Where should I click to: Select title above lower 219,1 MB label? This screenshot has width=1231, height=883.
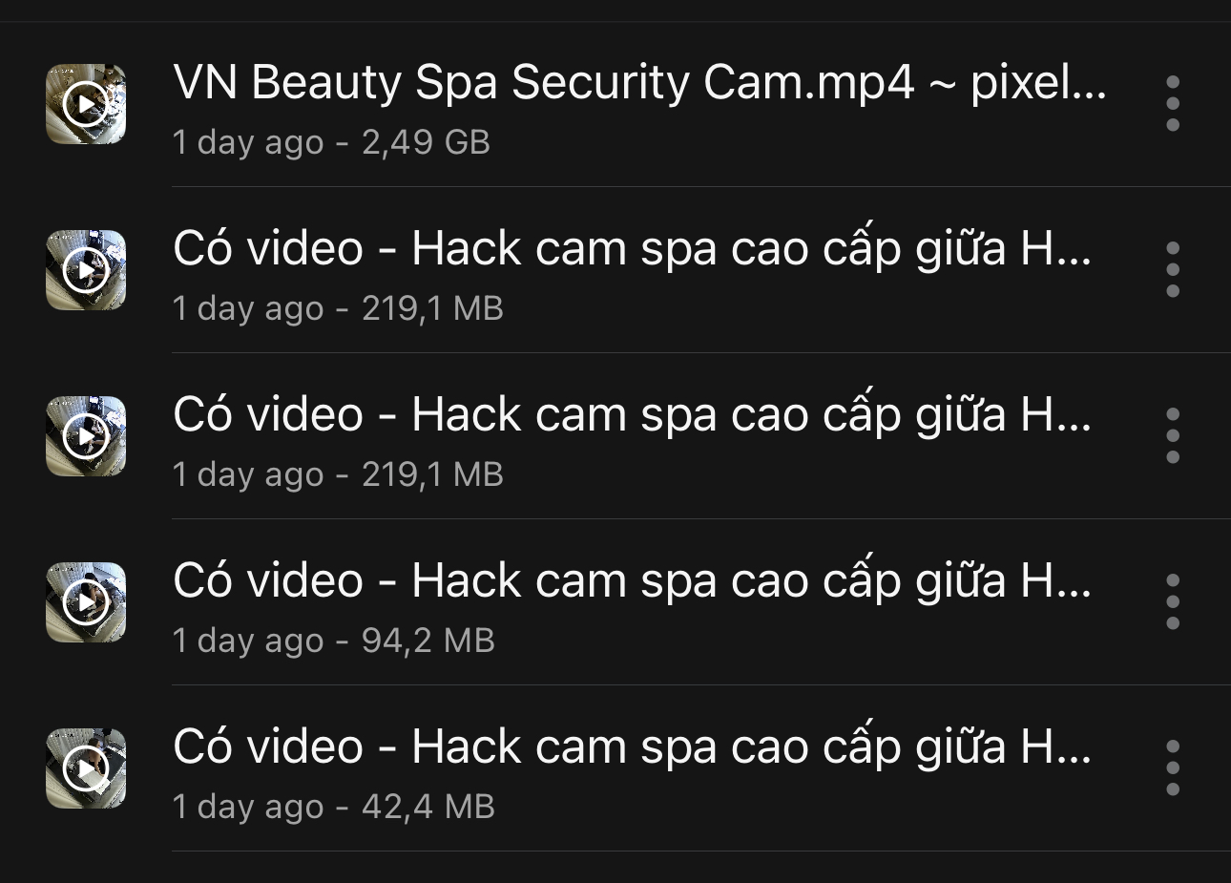pyautogui.click(x=633, y=414)
